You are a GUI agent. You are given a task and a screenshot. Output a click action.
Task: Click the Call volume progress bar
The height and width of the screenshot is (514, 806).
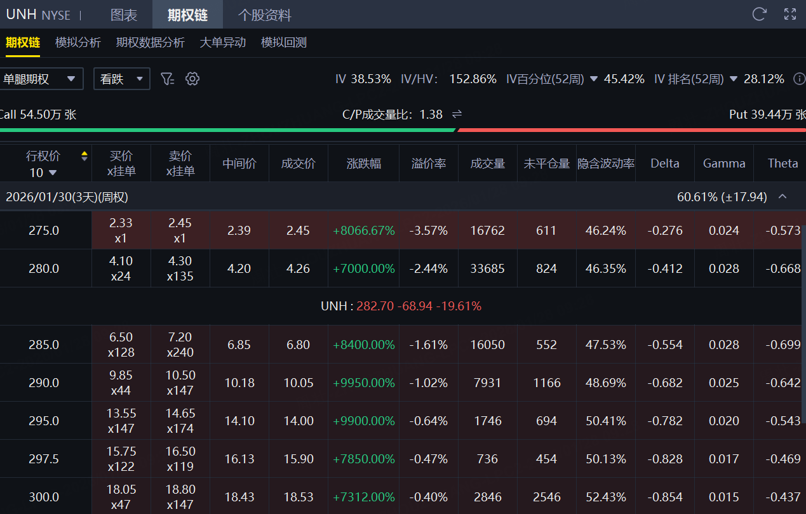[x=227, y=130]
